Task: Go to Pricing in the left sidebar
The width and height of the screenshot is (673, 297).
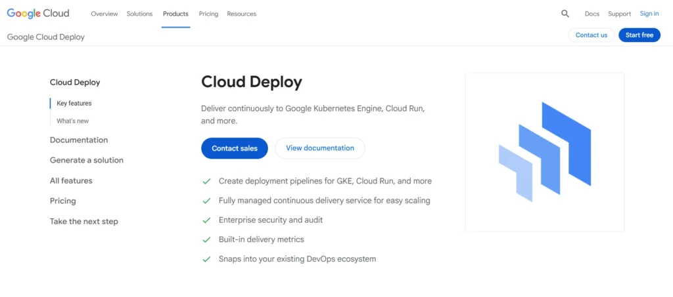Action: point(62,201)
